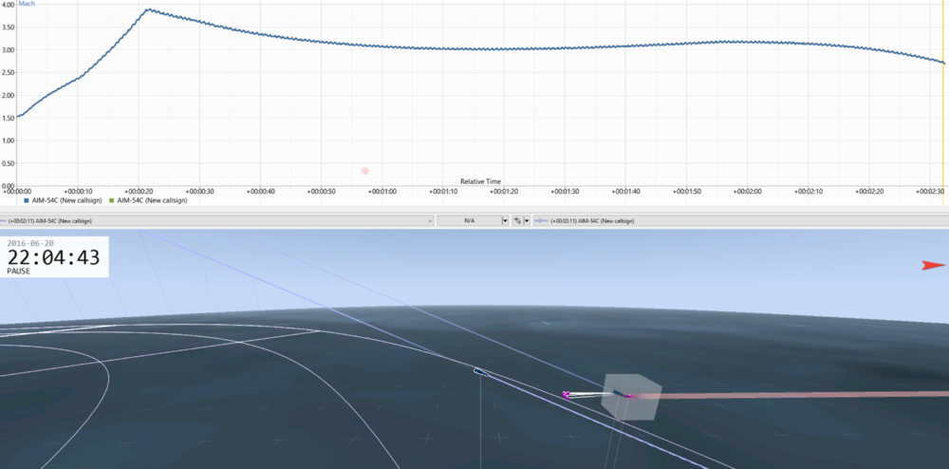Select the magenta object left of the cube
The width and height of the screenshot is (949, 469).
(x=566, y=395)
